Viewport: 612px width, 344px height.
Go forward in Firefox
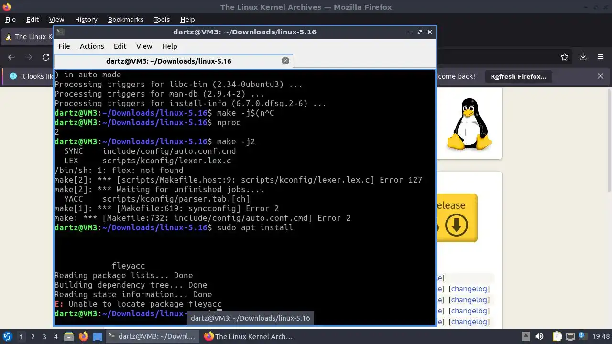coord(29,57)
